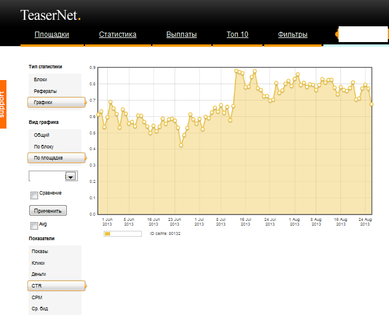Image resolution: width=389 pixels, height=315 pixels.
Task: Toggle the Сравнение checkbox
Action: pyautogui.click(x=35, y=195)
